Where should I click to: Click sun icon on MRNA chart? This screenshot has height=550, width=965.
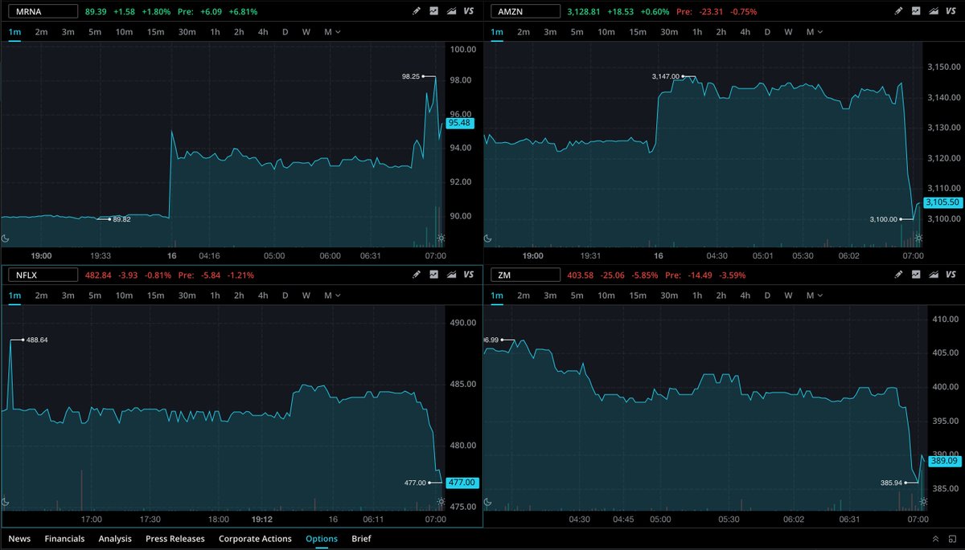point(440,238)
